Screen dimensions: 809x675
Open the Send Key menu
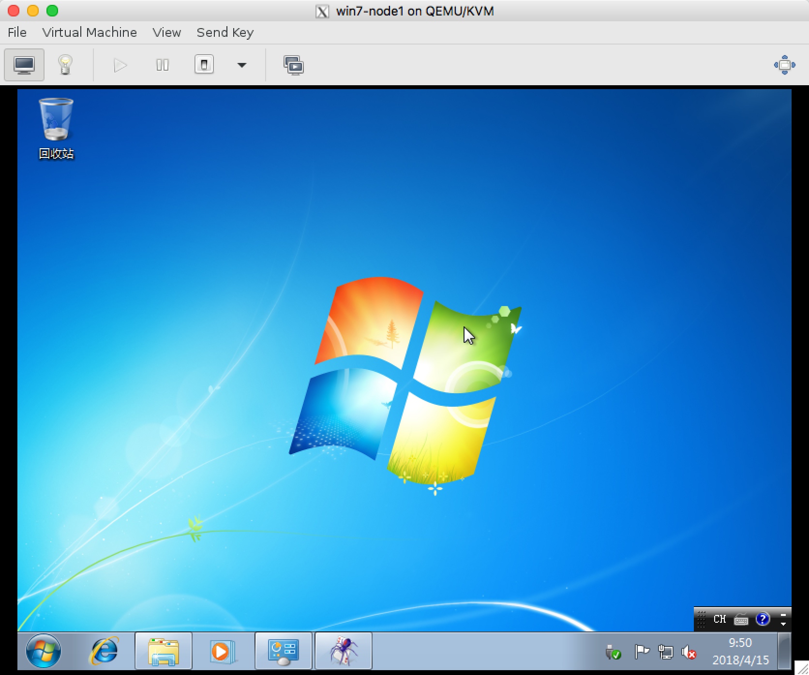click(225, 32)
